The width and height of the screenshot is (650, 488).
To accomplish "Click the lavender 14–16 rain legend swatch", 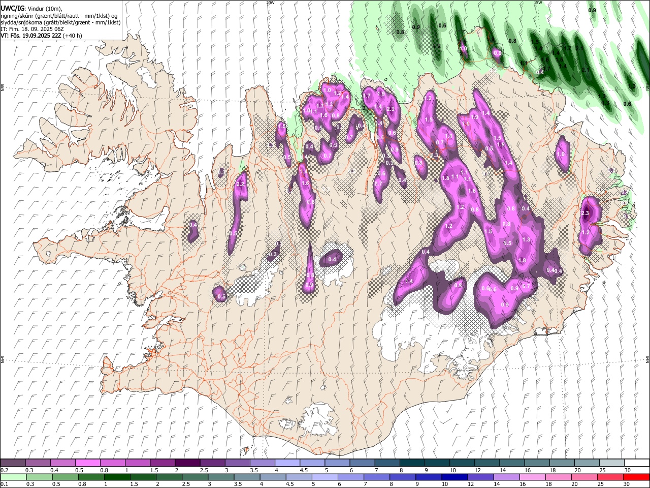I will 506,477.
